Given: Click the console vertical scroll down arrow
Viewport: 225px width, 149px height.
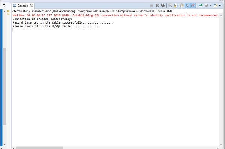Looking at the screenshot, I should pyautogui.click(x=221, y=145).
